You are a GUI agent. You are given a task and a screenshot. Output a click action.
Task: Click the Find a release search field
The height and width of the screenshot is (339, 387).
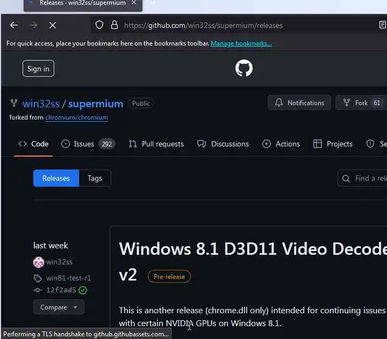point(362,178)
